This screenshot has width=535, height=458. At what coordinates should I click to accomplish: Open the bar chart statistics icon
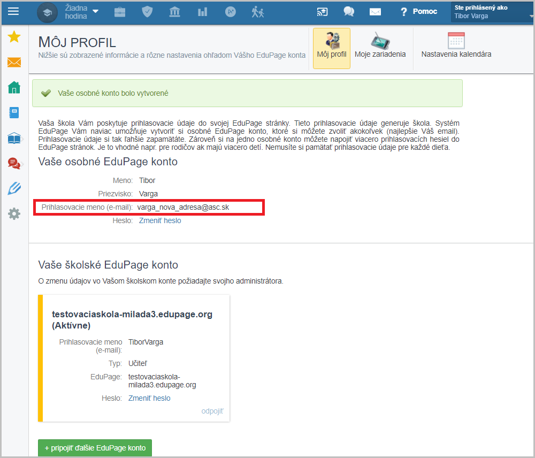pos(202,12)
